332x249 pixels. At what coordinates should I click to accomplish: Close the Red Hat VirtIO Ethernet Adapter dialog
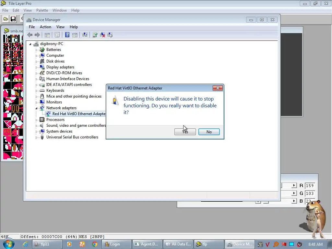pos(218,88)
